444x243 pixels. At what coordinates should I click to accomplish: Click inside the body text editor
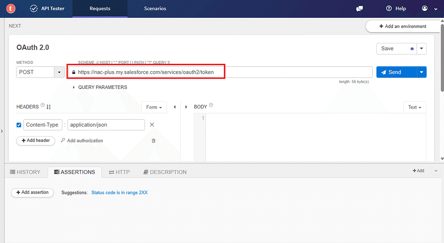coord(316,138)
